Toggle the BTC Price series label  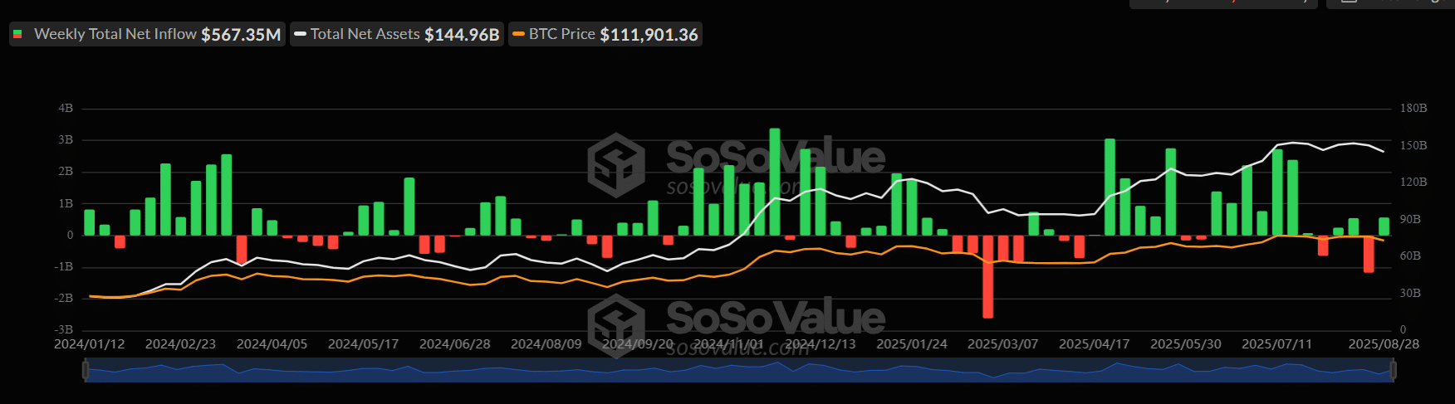pos(561,35)
